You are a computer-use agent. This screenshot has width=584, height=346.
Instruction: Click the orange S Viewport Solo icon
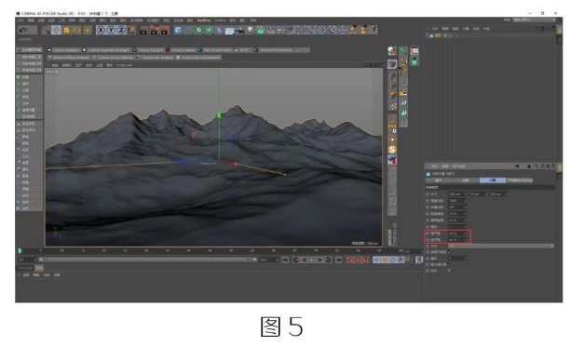[x=392, y=150]
